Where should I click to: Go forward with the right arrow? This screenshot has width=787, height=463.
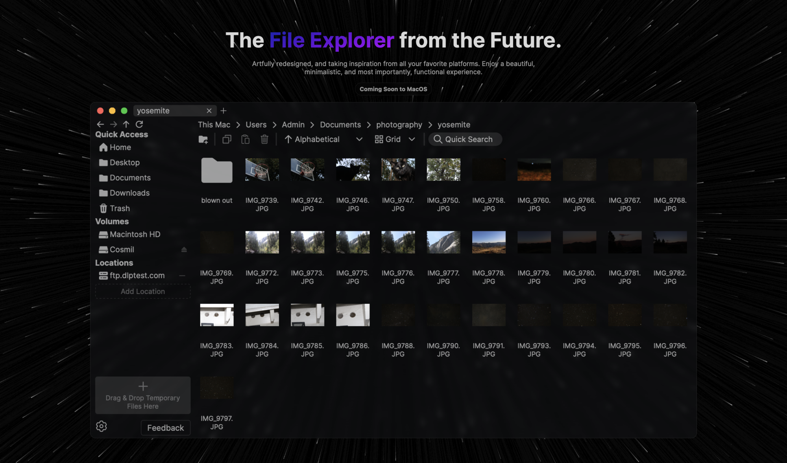[113, 124]
